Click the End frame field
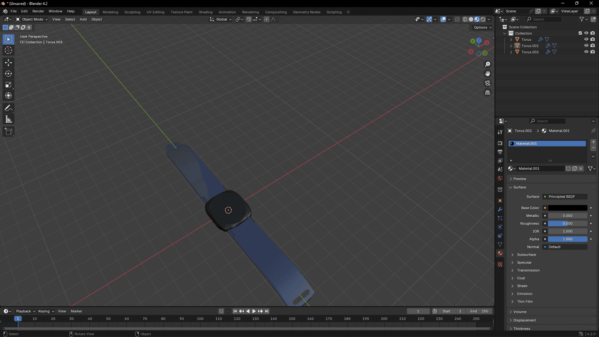Viewport: 599px width, 337px height. tap(479, 311)
